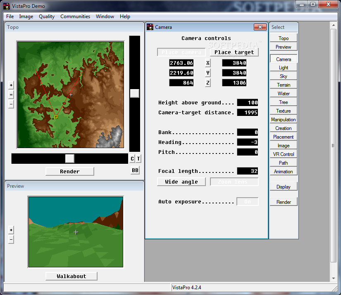Select Place target mode
Viewport: 341px width, 295px height.
point(234,52)
